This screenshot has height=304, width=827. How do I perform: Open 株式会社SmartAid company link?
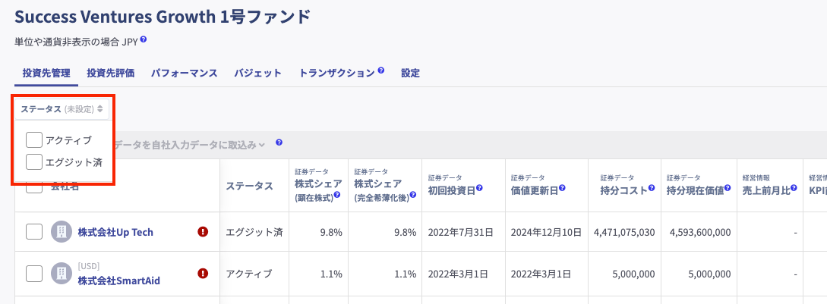118,280
